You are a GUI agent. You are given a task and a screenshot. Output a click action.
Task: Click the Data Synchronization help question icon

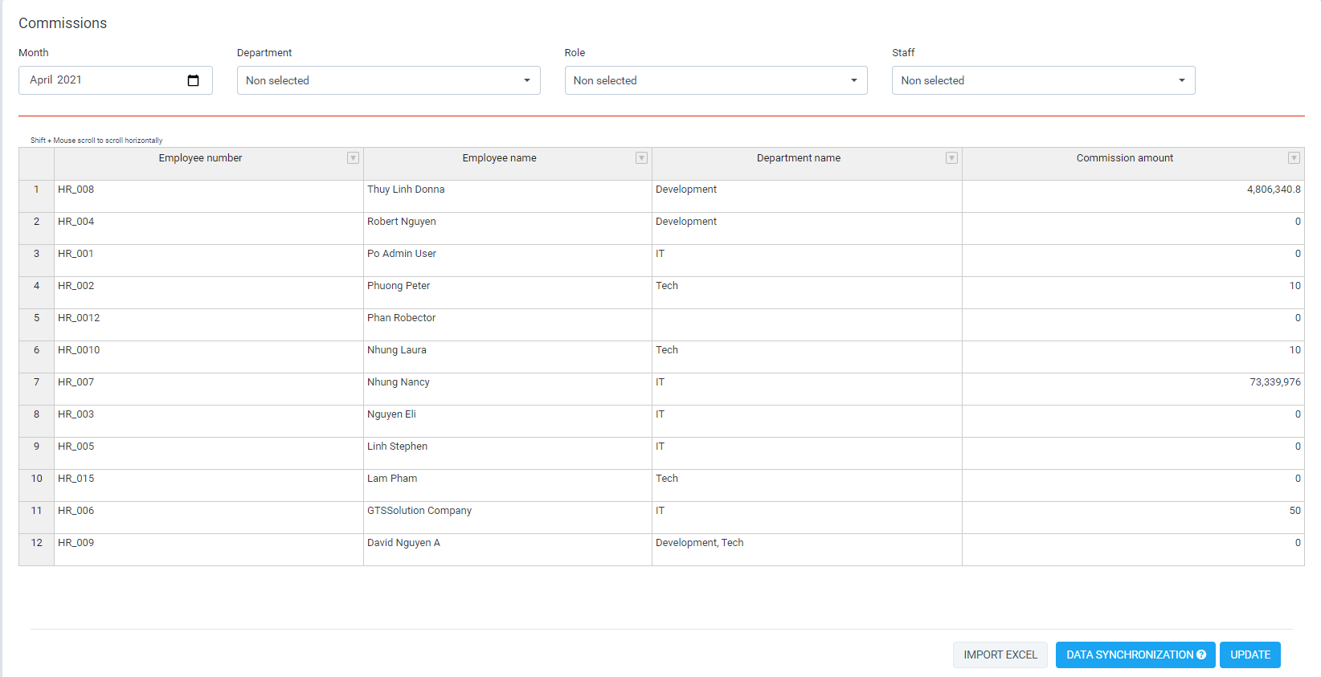pyautogui.click(x=1201, y=655)
